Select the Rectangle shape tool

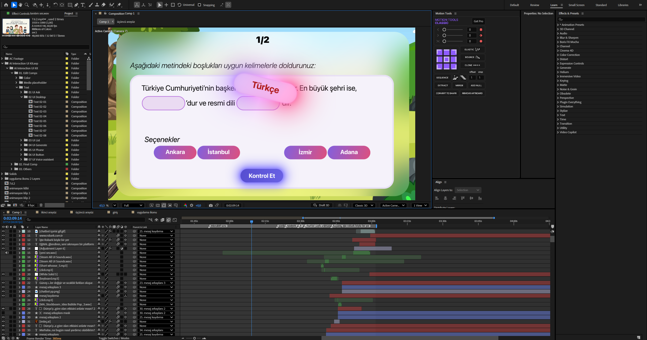pyautogui.click(x=70, y=5)
